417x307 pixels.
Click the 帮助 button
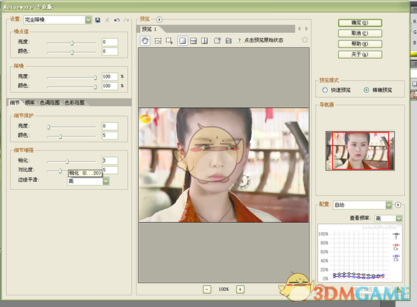(x=360, y=44)
